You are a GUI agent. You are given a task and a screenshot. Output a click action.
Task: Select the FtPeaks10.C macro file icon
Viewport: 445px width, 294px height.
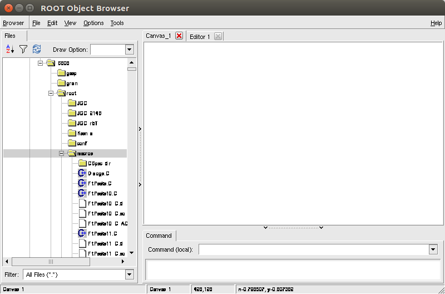82,193
